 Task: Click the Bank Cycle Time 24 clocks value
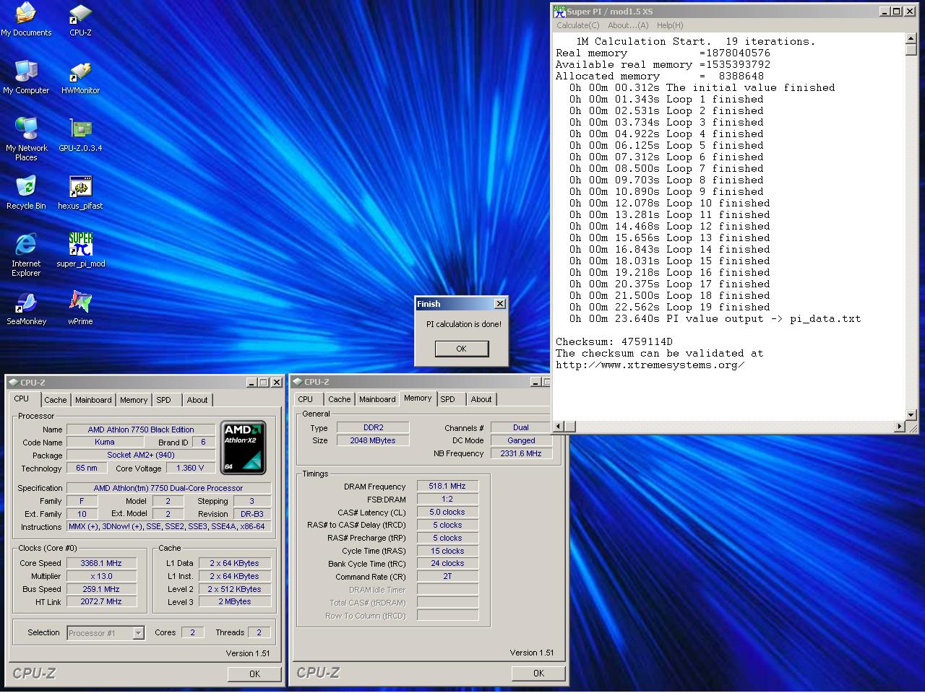click(x=447, y=563)
